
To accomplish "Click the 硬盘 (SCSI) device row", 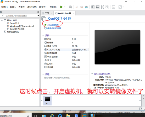I will tap(66, 46).
